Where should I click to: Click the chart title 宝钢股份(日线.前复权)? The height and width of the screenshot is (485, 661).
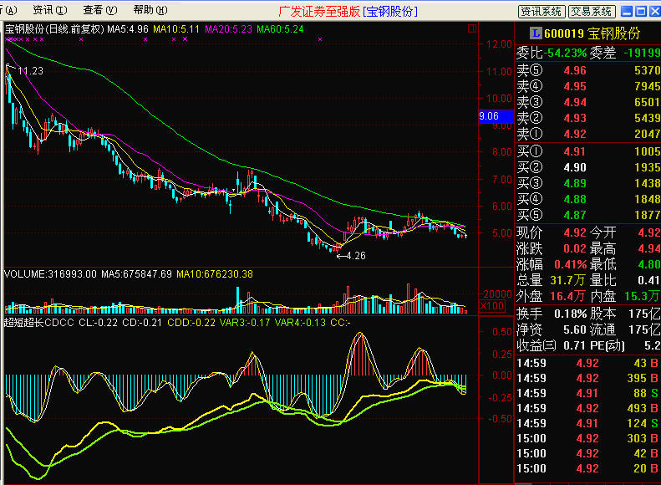pos(54,29)
